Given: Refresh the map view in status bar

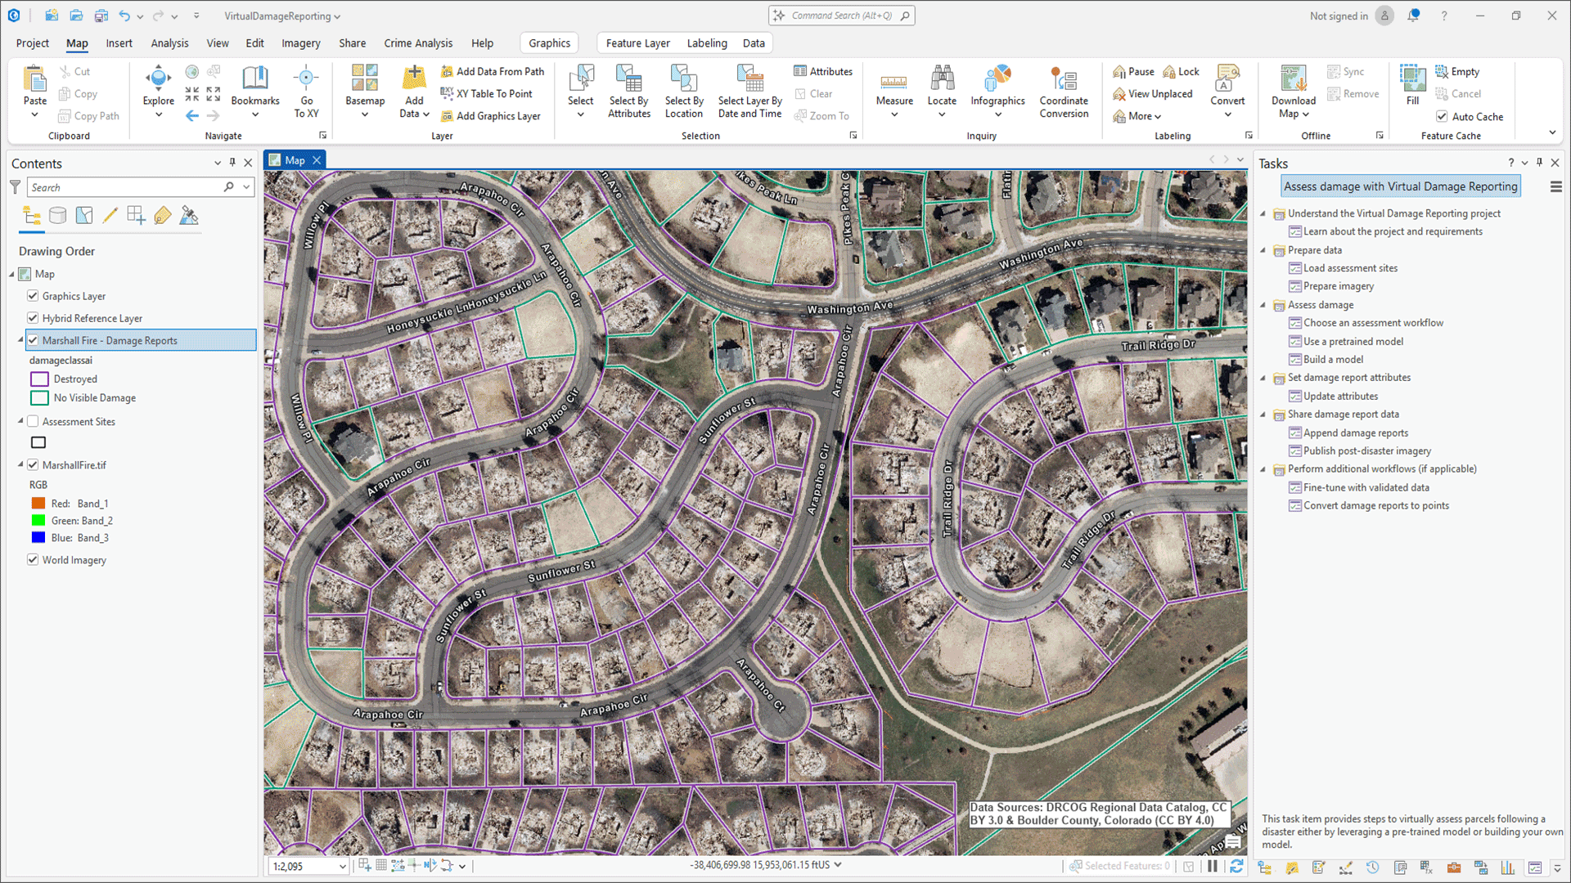Looking at the screenshot, I should click(x=1236, y=866).
